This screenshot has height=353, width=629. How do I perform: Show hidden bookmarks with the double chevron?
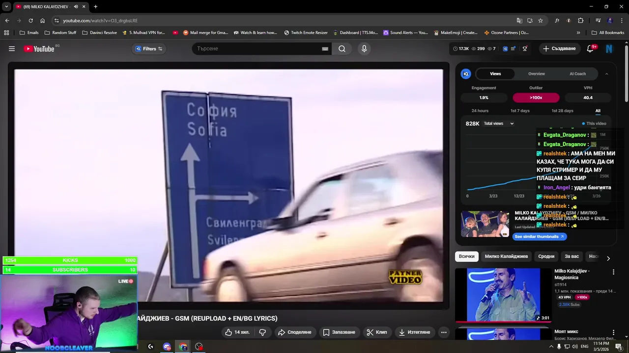[x=578, y=33]
